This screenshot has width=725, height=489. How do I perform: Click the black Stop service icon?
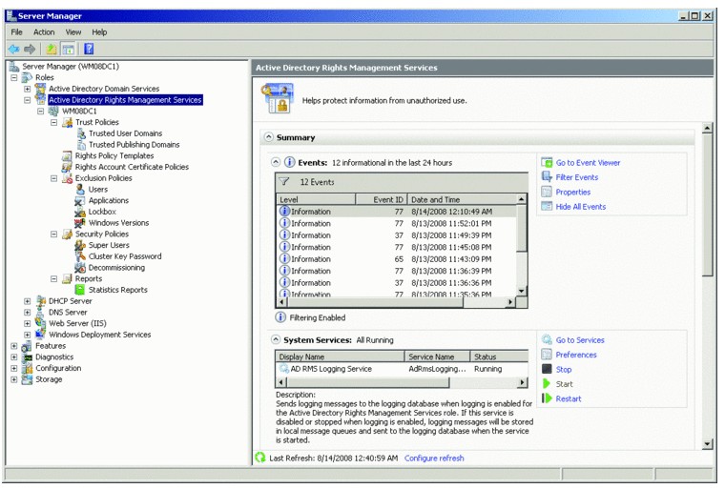coord(547,369)
